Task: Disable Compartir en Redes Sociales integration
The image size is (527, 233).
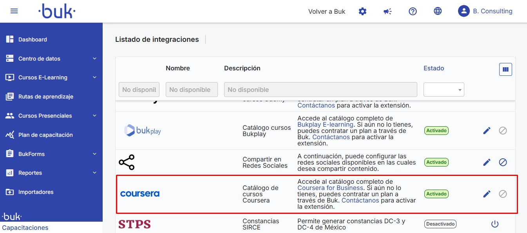Action: click(x=503, y=162)
